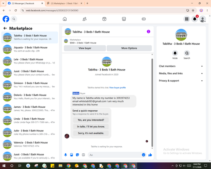211x169 pixels.
Task: Send quick response 'In talks. I'll let you know.'
Action: [91, 127]
